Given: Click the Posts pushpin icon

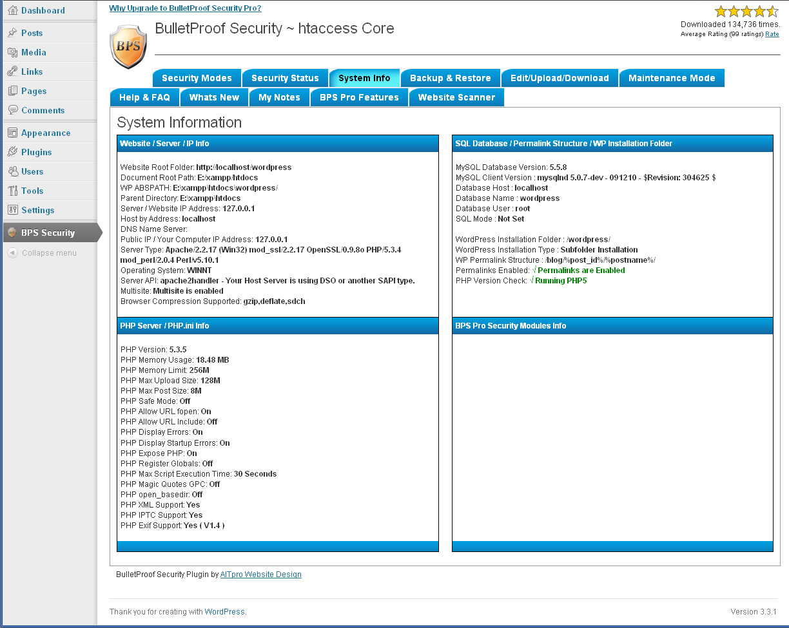Looking at the screenshot, I should point(12,33).
